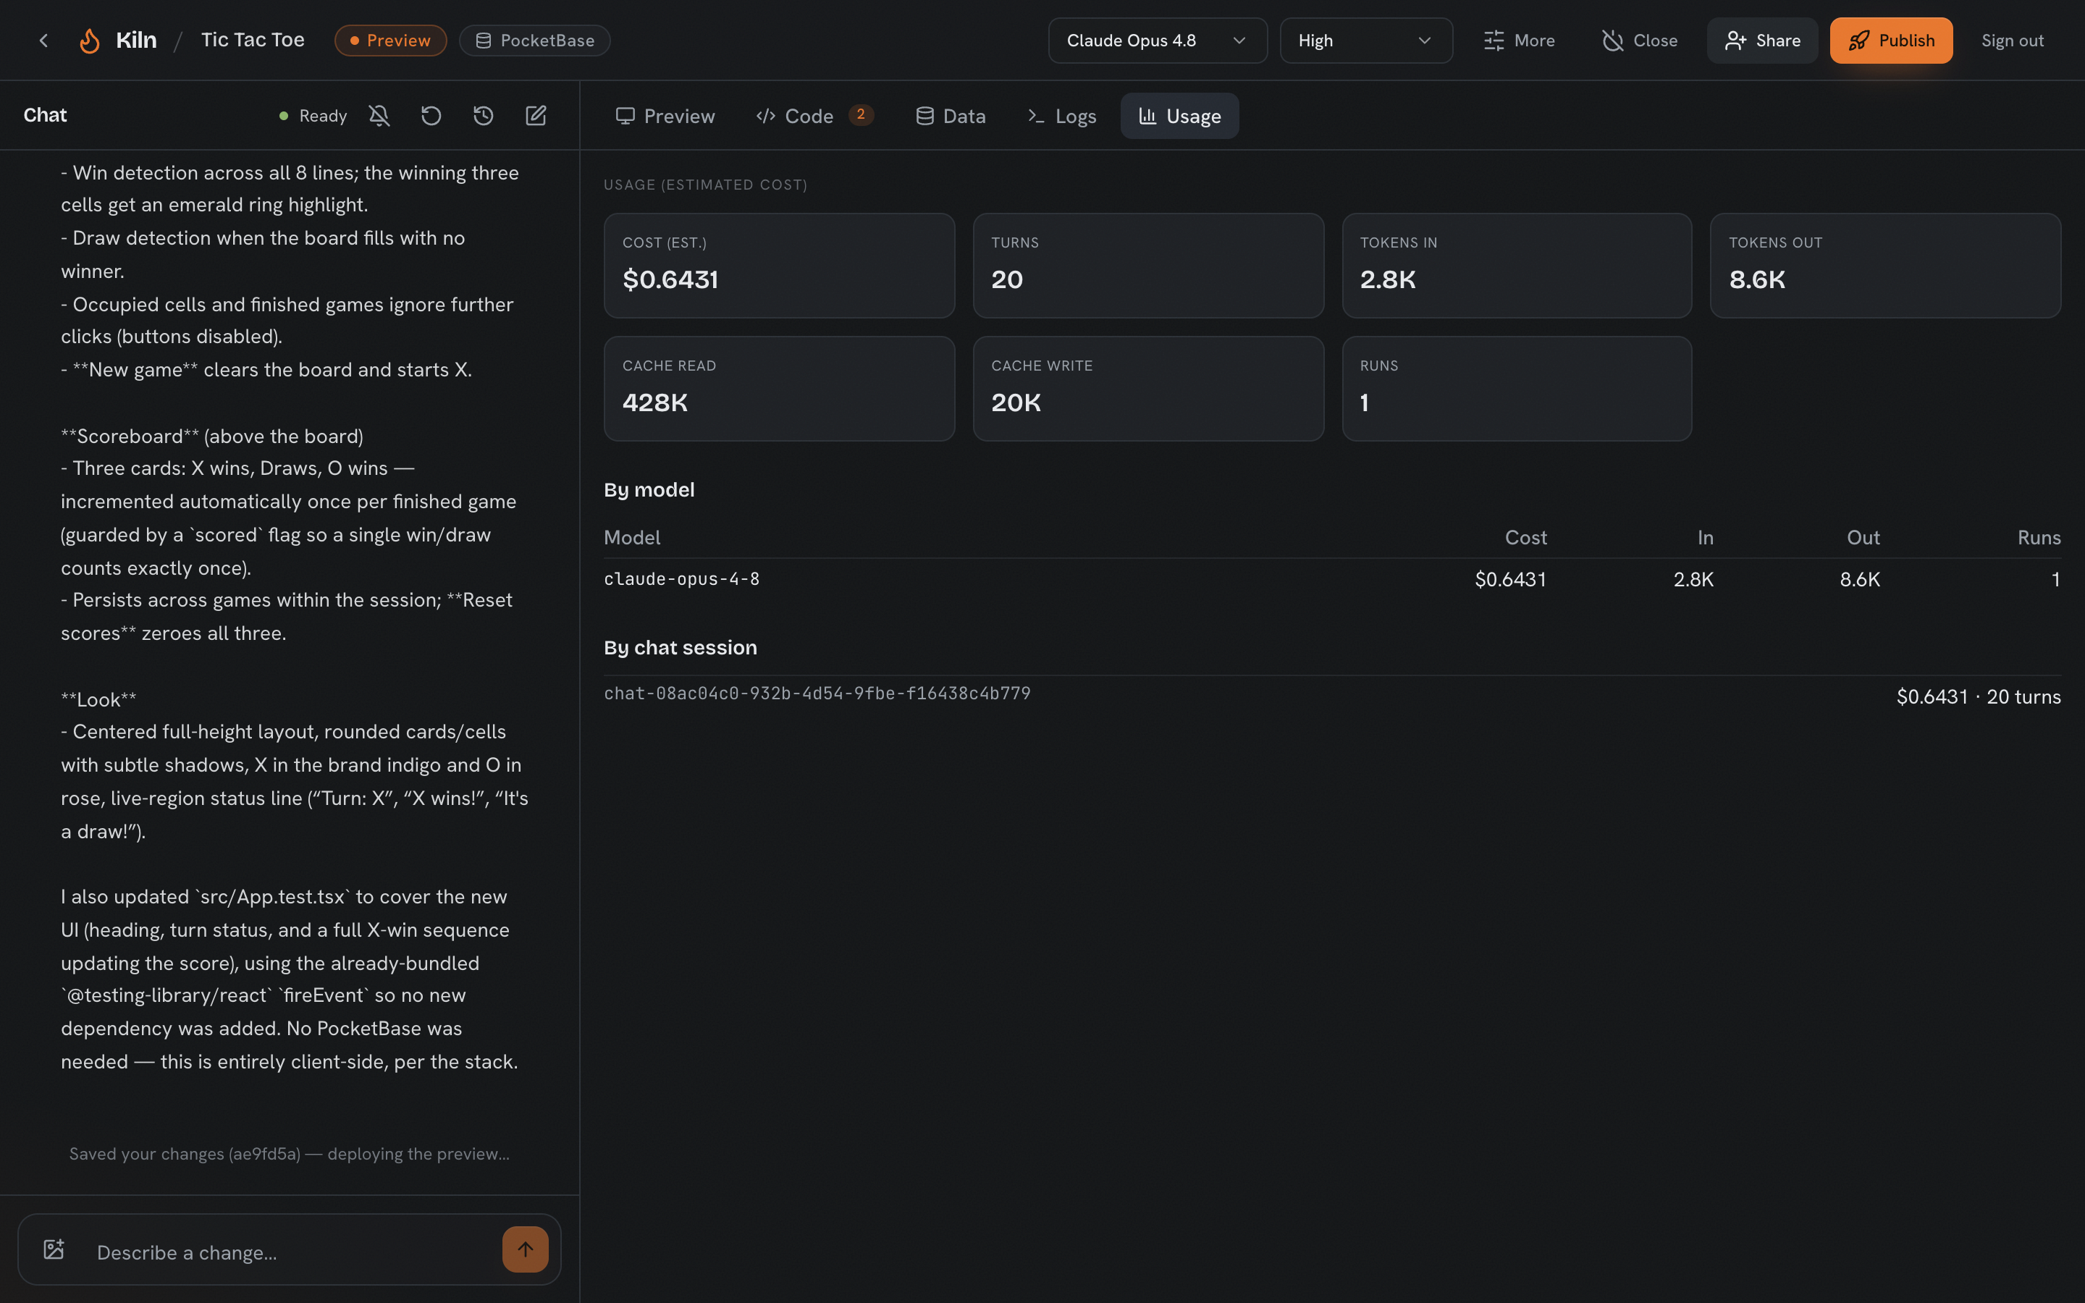
Task: Click the Tokens Out 8.6K card
Action: 1885,266
